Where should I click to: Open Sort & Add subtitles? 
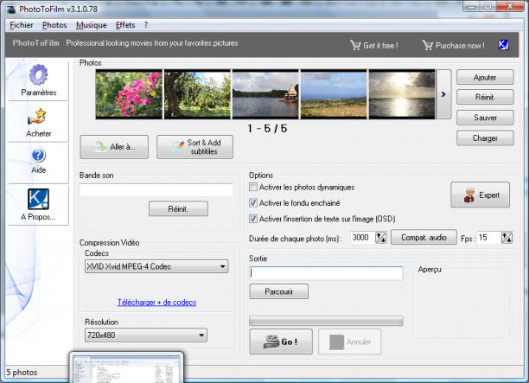pos(194,147)
